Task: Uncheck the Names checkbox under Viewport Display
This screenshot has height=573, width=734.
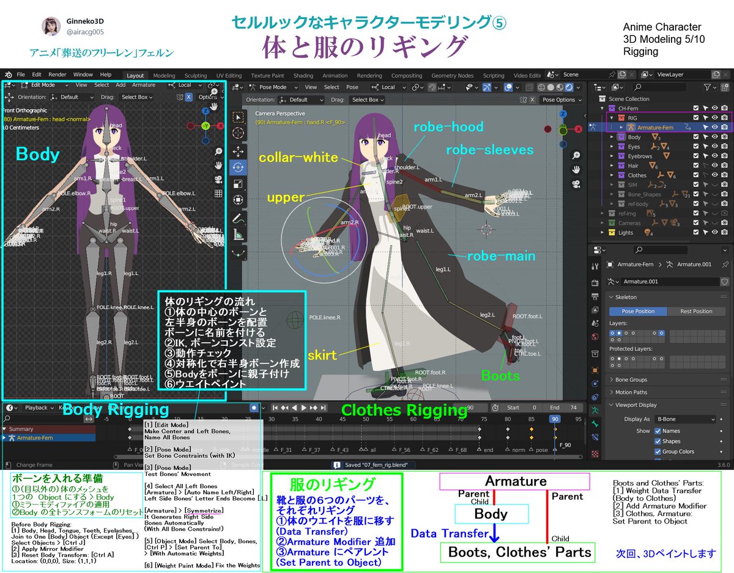Action: (658, 431)
